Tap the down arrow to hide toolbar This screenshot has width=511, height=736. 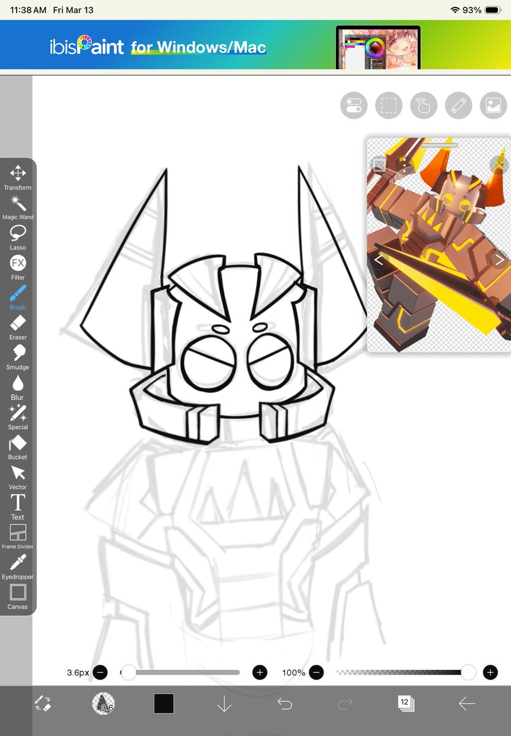click(224, 704)
